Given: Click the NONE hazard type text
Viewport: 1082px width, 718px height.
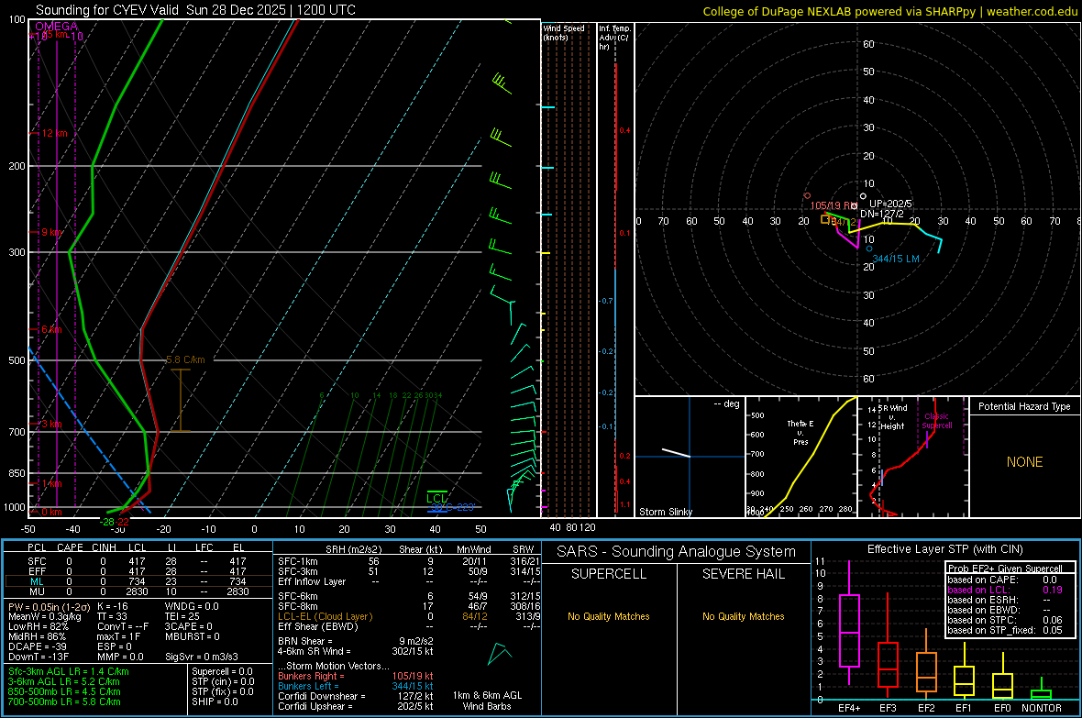Looking at the screenshot, I should [1024, 462].
